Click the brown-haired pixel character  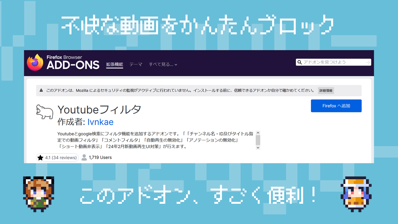point(39,192)
